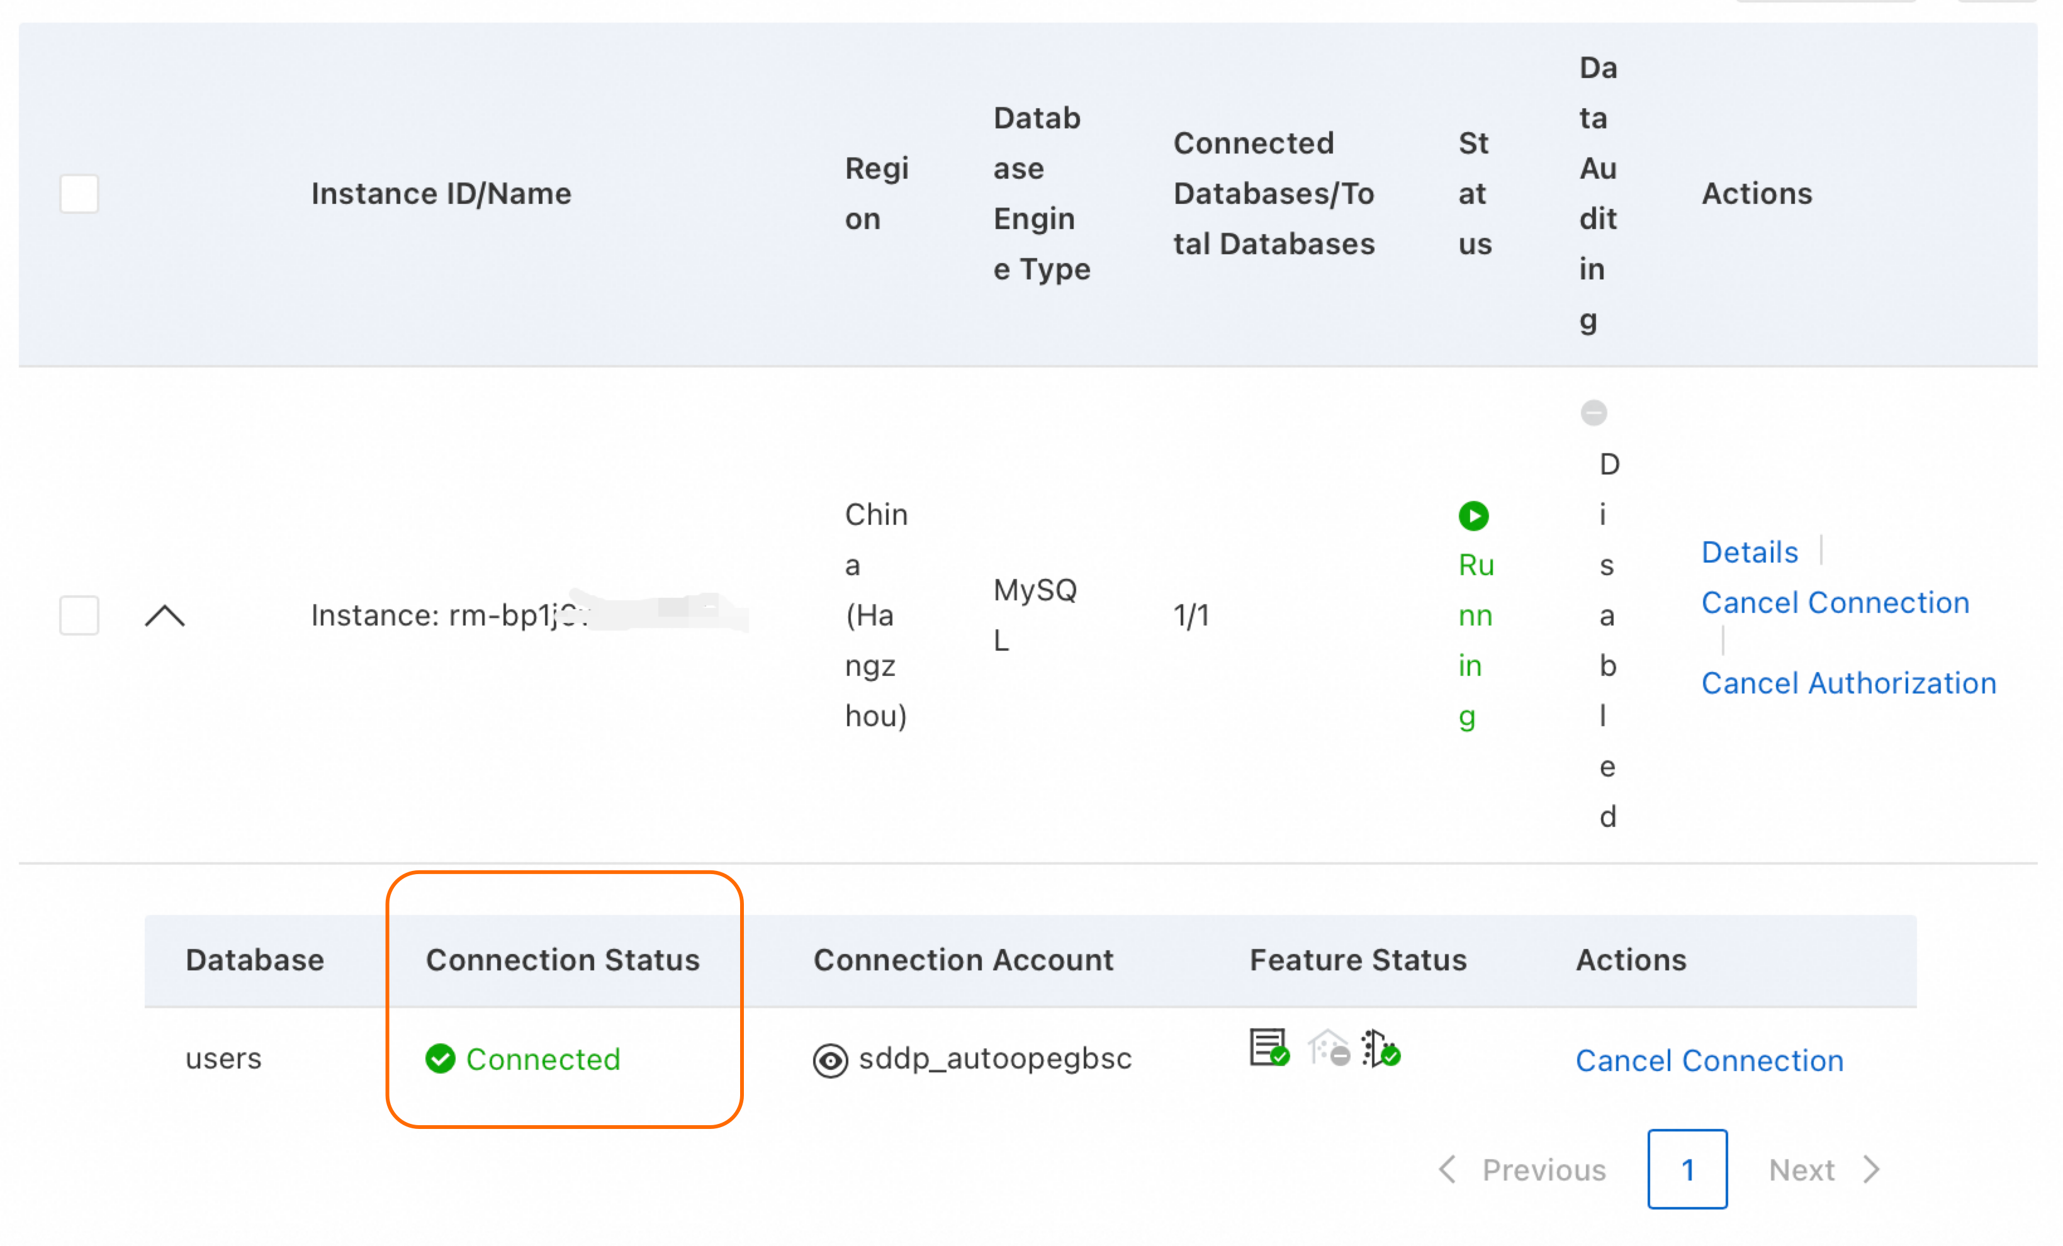Click the sddp_autoopegbsc account name
Screen dimensions: 2063x1246
(996, 1058)
